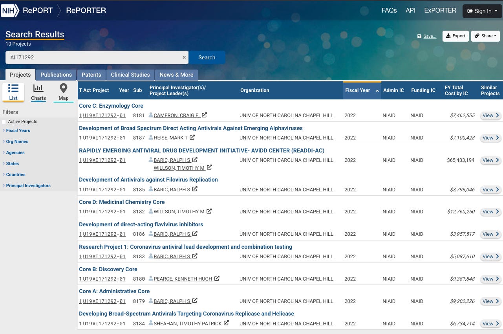Click the RePORTER header link
Viewport: 503px width, 334px height.
coord(86,11)
